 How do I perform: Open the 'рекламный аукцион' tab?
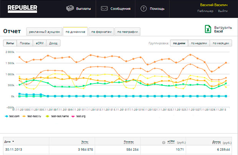click(x=44, y=32)
